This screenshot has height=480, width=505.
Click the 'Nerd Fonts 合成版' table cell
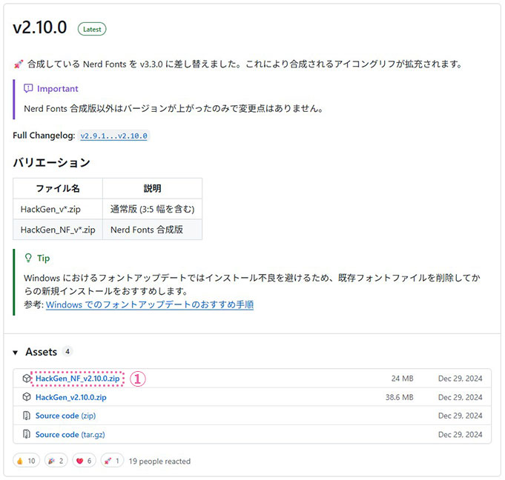pos(152,230)
